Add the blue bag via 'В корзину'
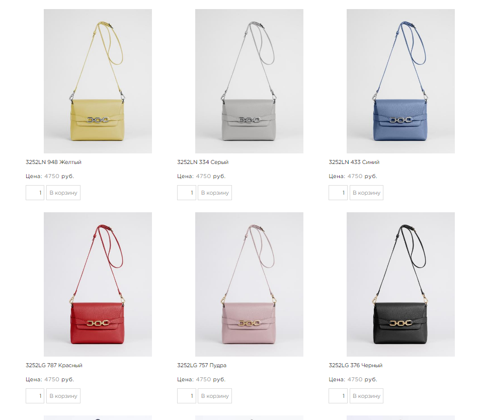Screen dimensions: 479x420 click(366, 193)
